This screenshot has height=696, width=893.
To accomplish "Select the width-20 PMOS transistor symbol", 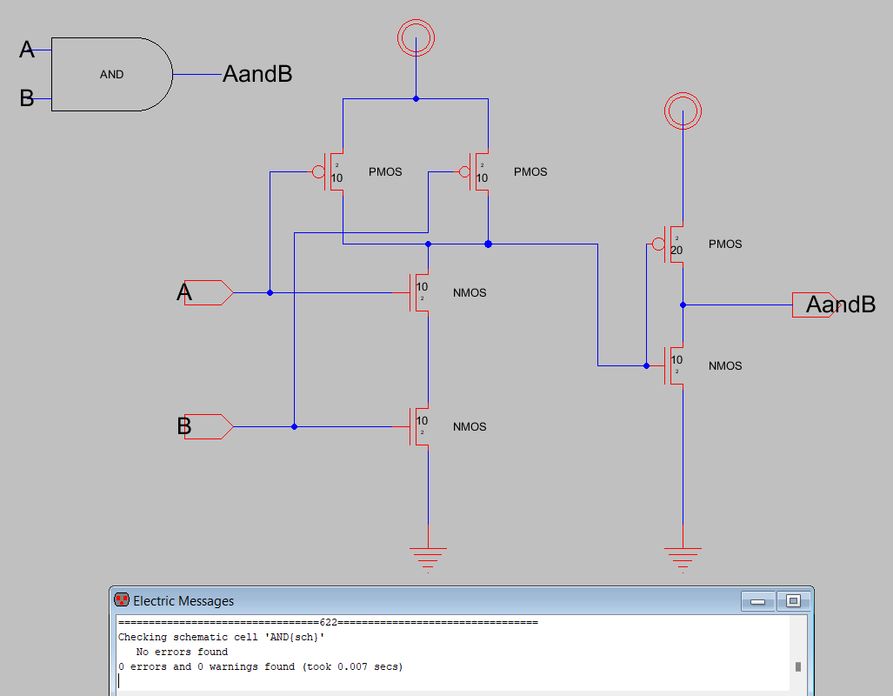I will (668, 244).
